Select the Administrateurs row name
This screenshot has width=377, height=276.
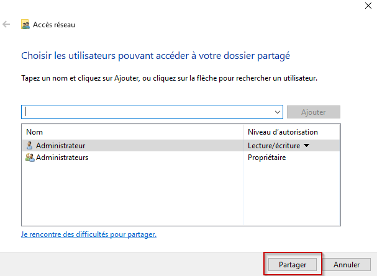[x=62, y=158]
